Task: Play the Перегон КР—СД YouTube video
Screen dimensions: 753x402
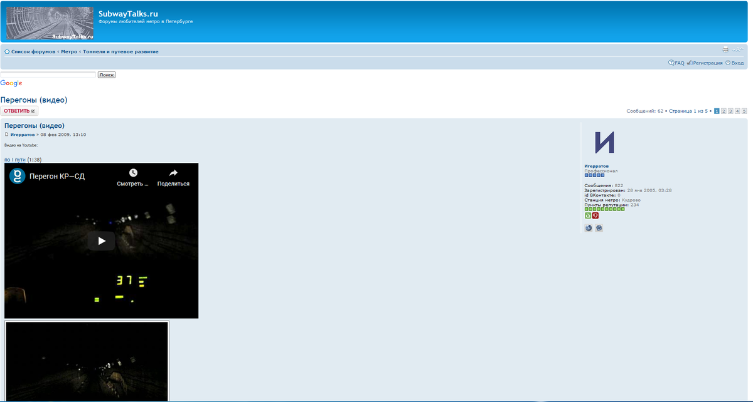Action: 101,240
